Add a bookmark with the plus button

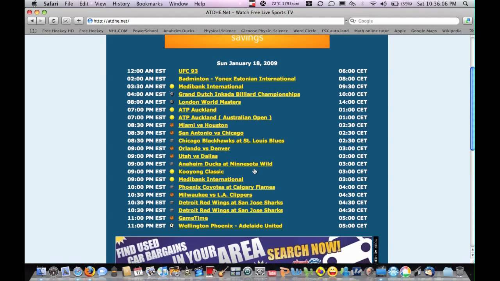(x=79, y=21)
